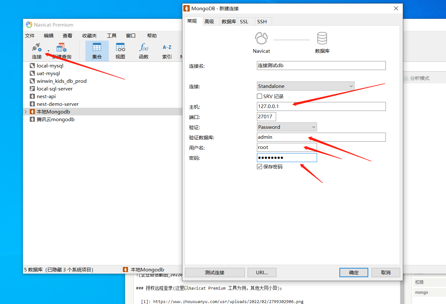Click status bar 本地Mongodb leaf icon

(x=125, y=269)
